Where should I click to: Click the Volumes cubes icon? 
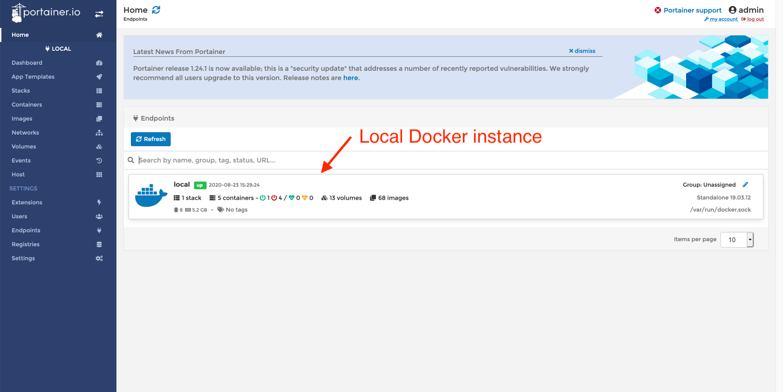click(99, 147)
